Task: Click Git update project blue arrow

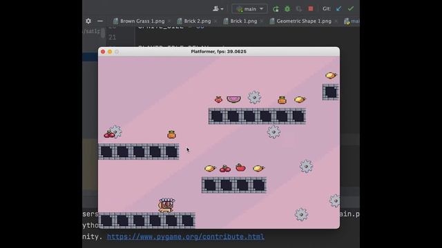Action: tap(339, 9)
